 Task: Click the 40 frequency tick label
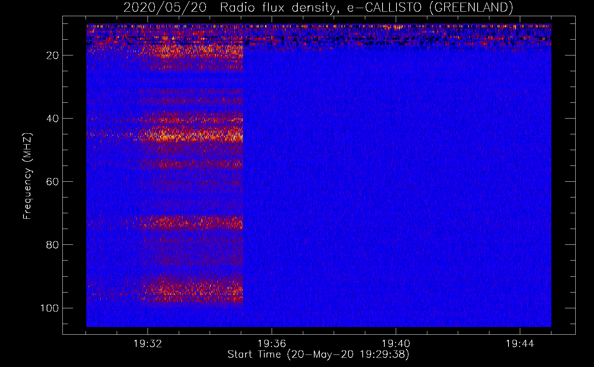[x=53, y=119]
